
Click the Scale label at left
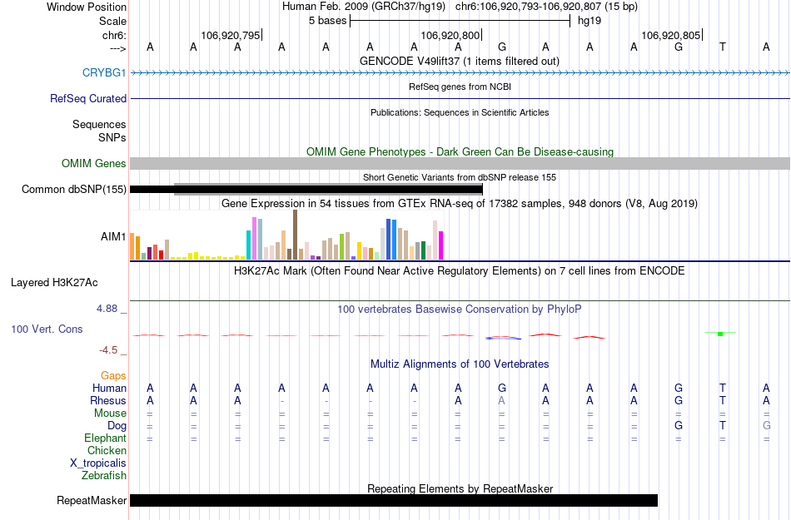(x=112, y=21)
